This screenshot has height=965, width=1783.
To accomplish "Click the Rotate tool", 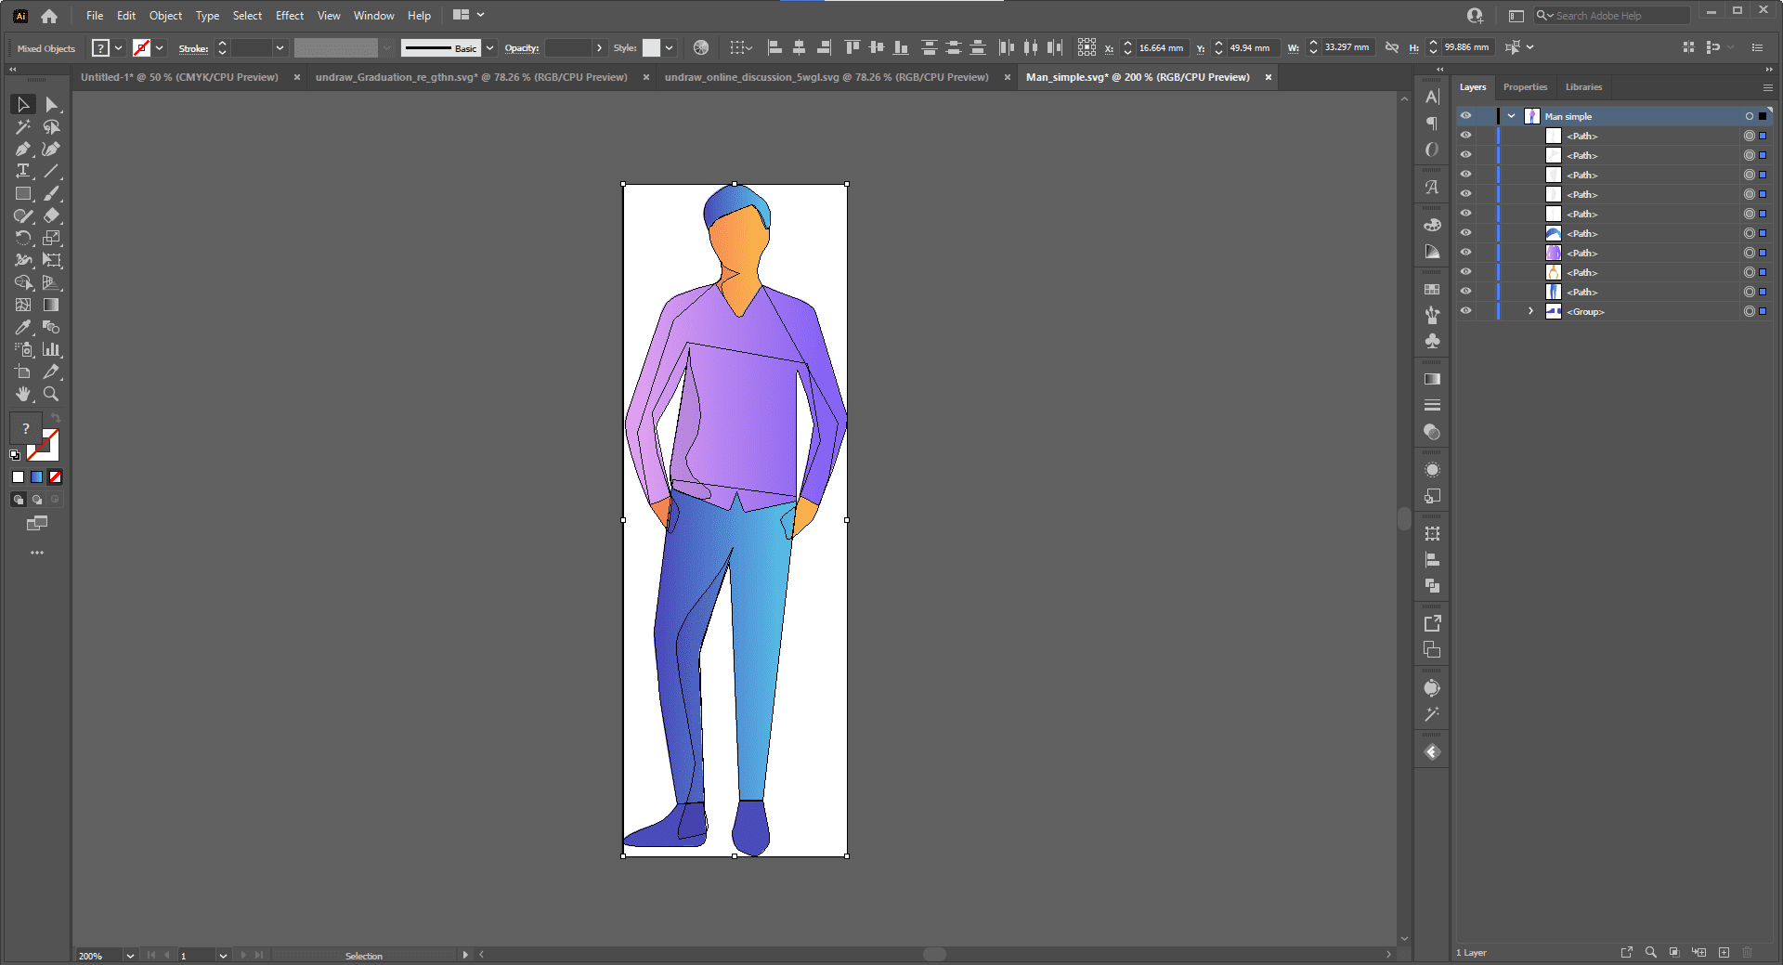I will pyautogui.click(x=22, y=239).
